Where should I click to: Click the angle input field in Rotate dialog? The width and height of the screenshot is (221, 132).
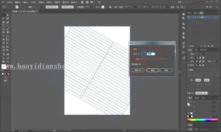click(151, 54)
